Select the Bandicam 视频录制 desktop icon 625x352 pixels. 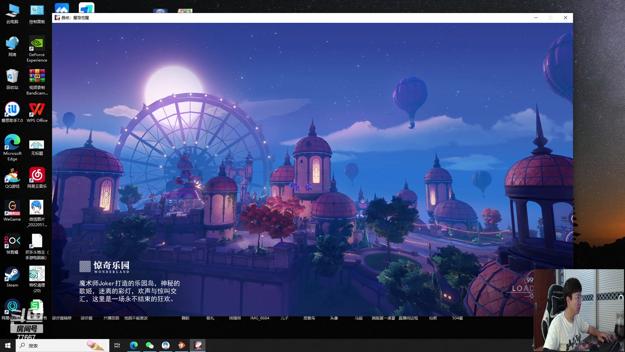[x=37, y=82]
